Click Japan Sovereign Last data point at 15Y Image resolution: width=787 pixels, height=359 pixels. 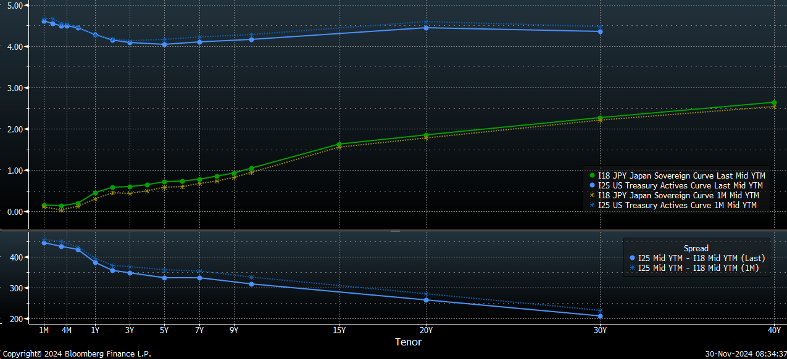(x=339, y=145)
